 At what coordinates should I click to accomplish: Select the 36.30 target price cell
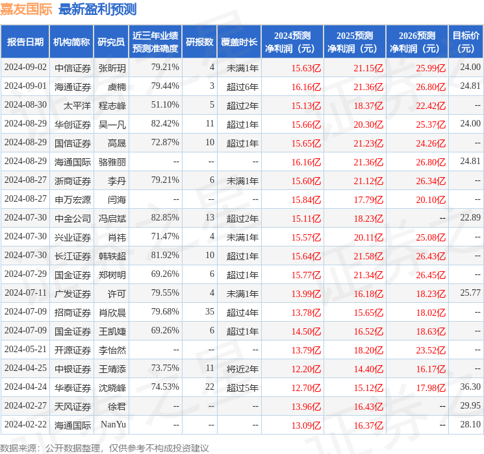[x=466, y=387]
